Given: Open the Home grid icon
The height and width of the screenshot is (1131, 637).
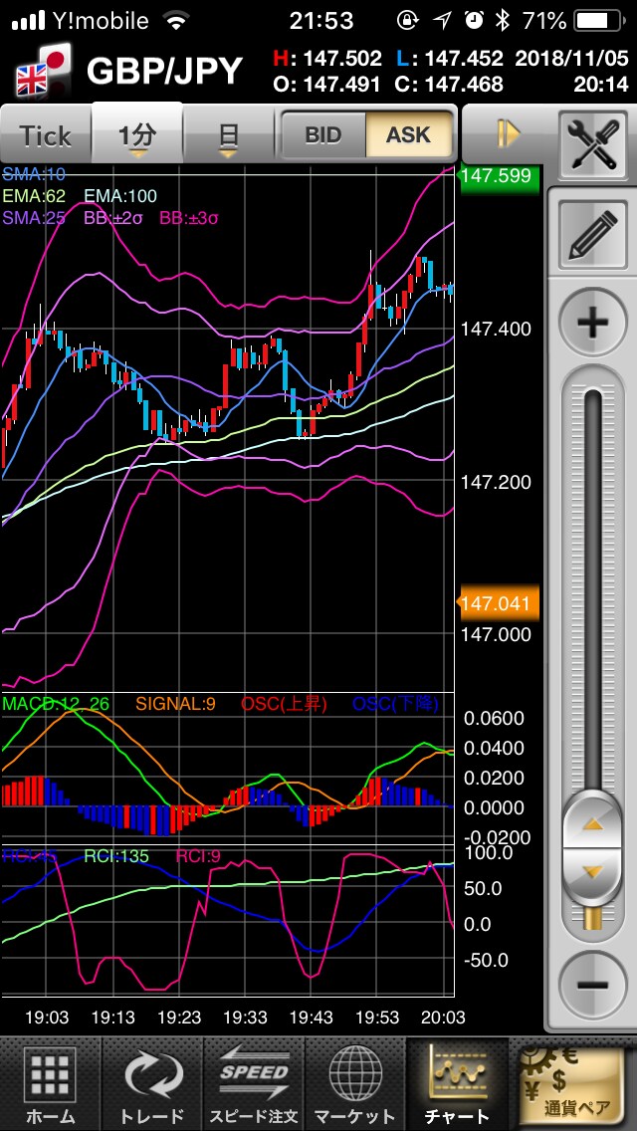Looking at the screenshot, I should point(50,1083).
